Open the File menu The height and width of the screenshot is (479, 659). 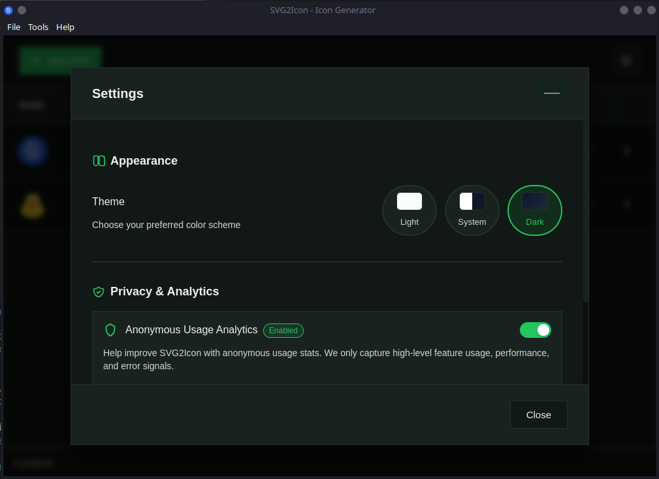13,27
